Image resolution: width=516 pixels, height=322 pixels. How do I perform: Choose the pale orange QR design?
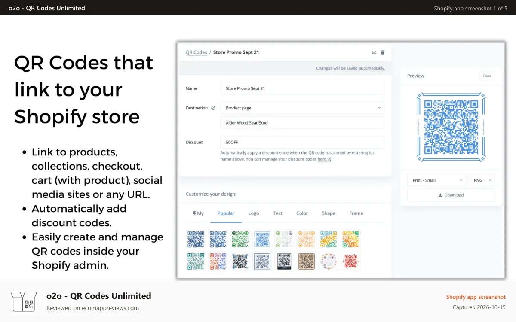pyautogui.click(x=307, y=239)
